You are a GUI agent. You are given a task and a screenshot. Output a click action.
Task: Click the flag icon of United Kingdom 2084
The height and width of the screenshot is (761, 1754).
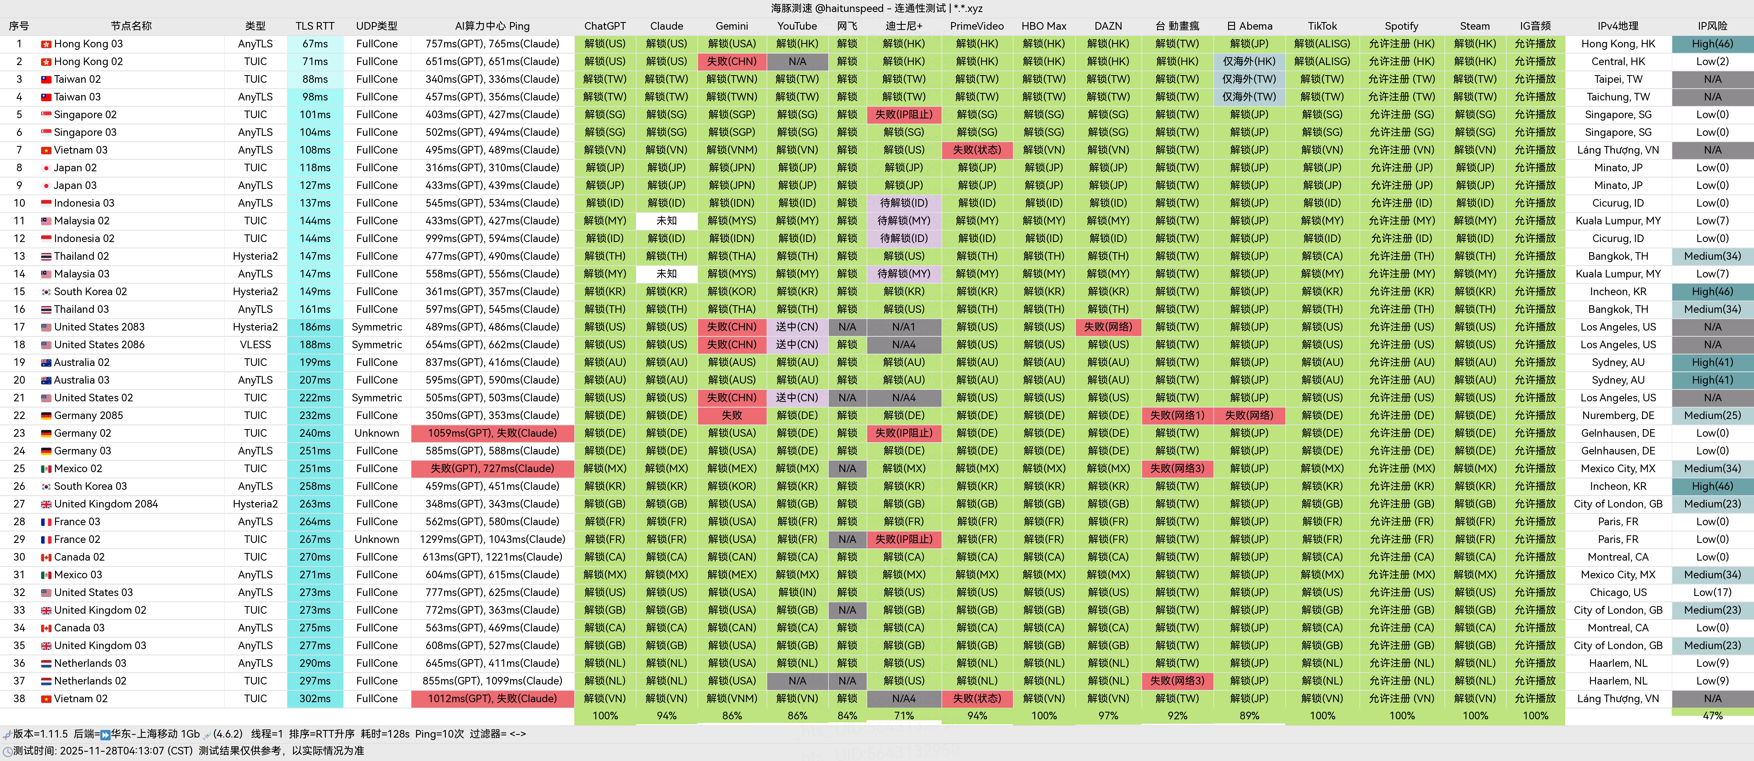[46, 504]
